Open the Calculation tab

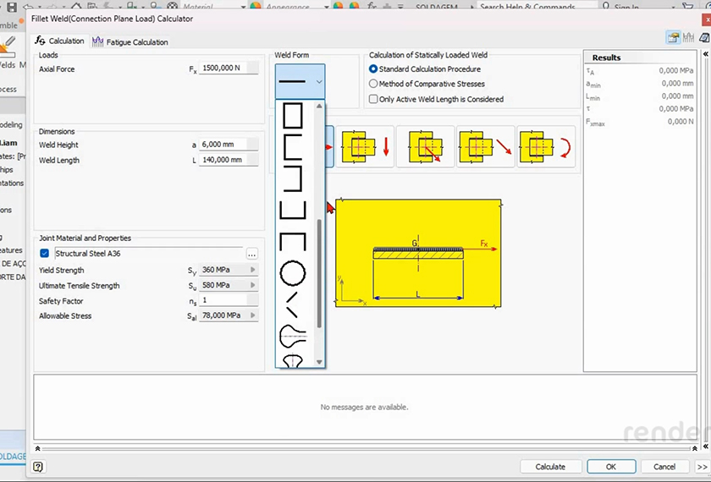pos(60,41)
